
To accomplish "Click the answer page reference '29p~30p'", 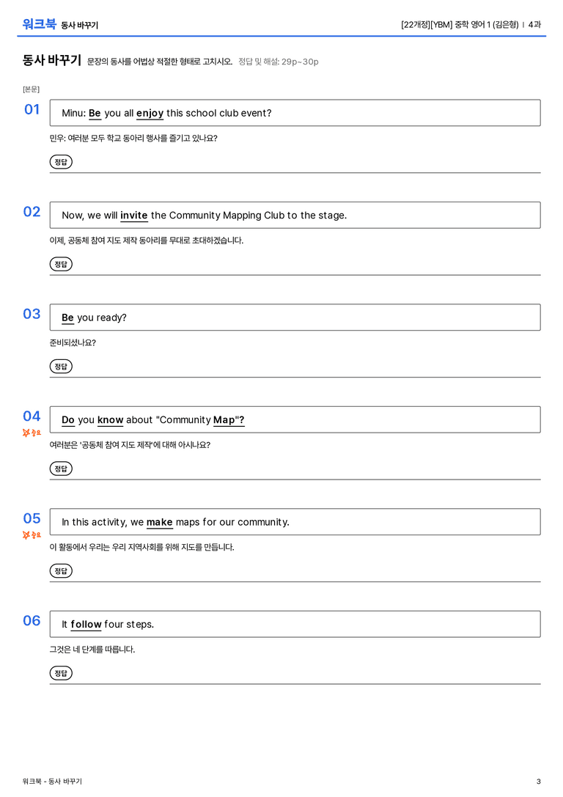I will pyautogui.click(x=300, y=62).
